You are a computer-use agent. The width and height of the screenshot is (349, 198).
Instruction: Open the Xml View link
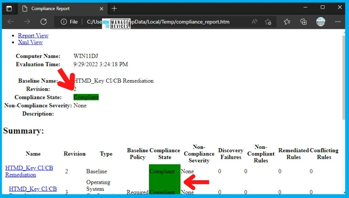[x=30, y=42]
